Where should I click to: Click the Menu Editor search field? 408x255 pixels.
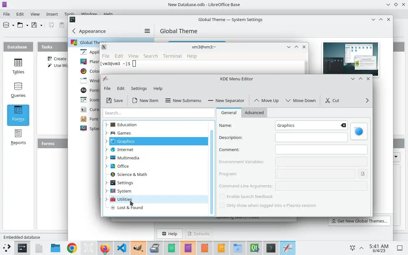pyautogui.click(x=159, y=113)
